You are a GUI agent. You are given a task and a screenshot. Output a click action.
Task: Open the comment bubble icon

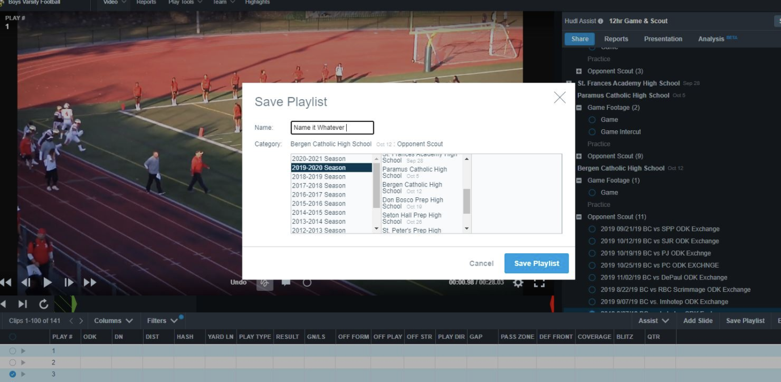[286, 282]
